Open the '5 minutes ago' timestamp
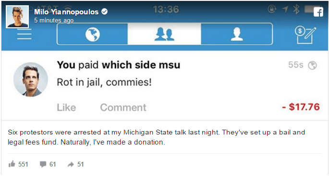Image resolution: width=329 pixels, height=179 pixels. pos(54,21)
